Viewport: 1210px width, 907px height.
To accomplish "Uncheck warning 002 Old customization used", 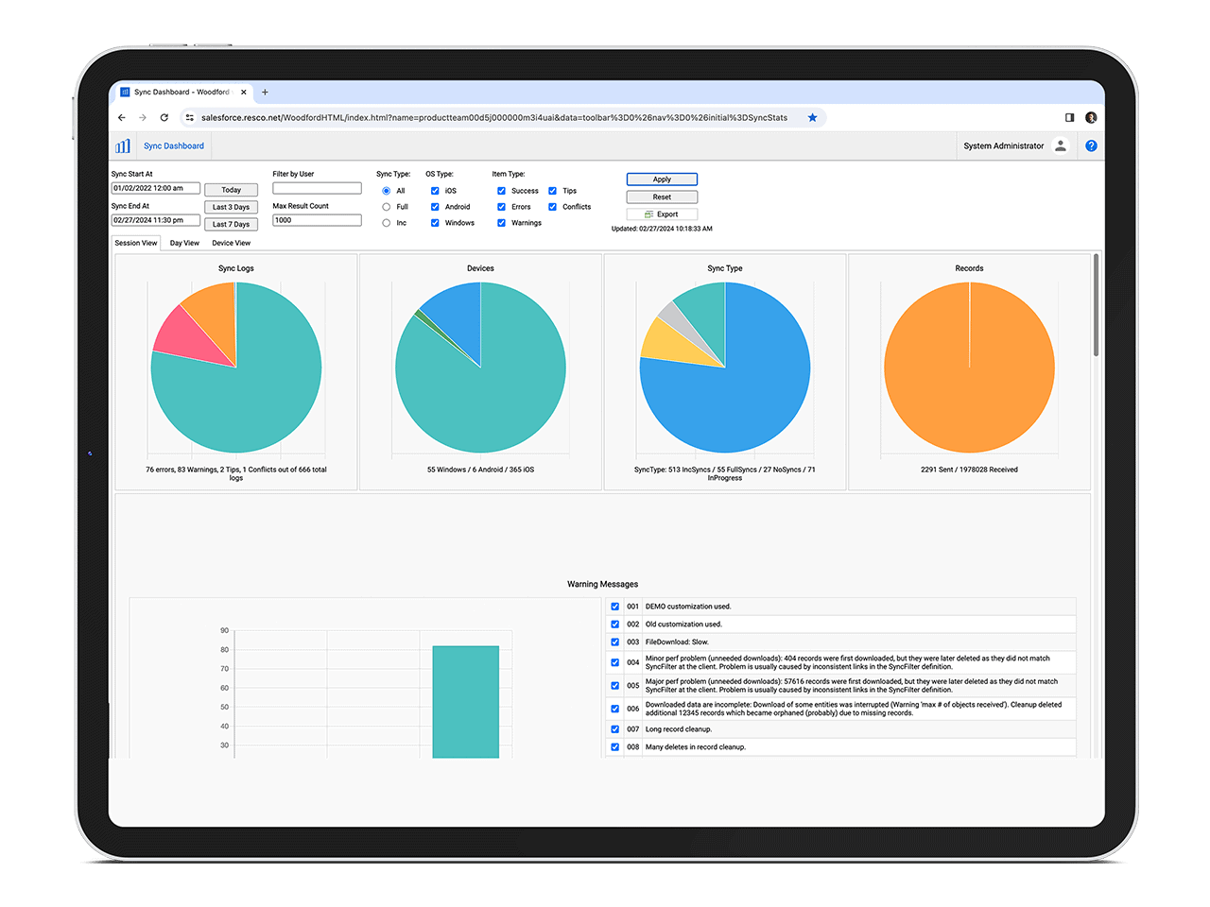I will (614, 625).
